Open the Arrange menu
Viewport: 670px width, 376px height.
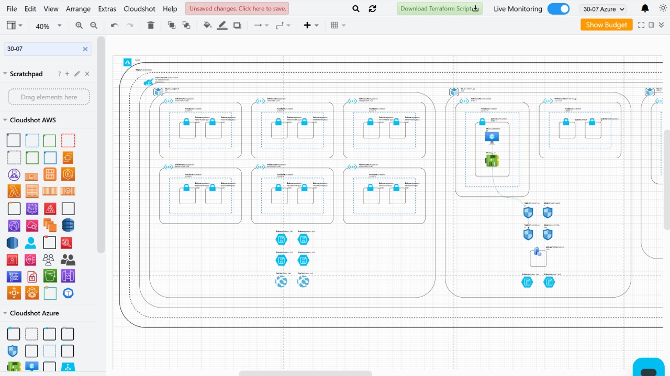click(x=78, y=9)
